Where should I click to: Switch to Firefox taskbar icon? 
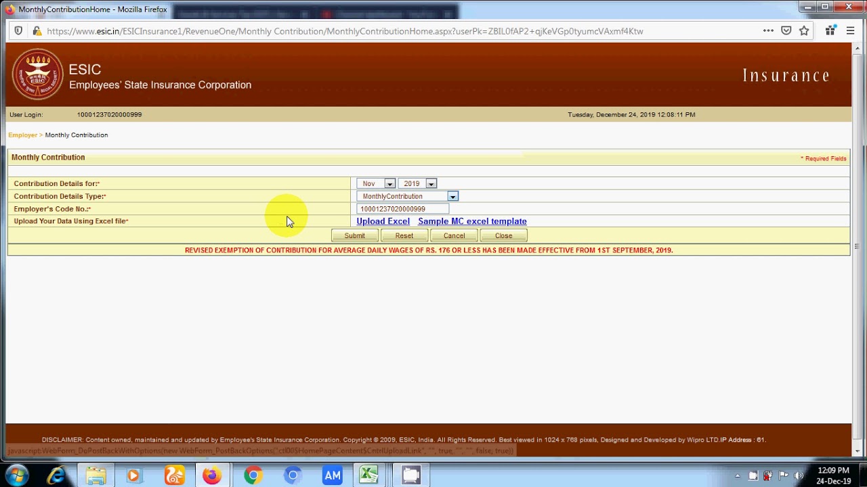tap(212, 476)
